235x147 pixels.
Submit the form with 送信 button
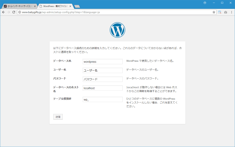pyautogui.click(x=58, y=117)
